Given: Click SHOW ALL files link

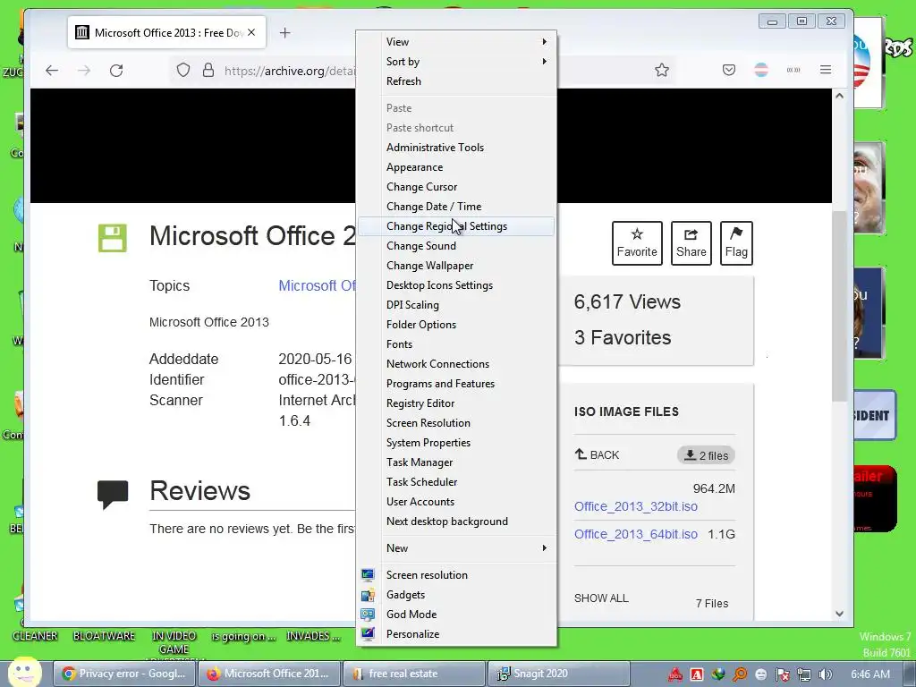Looking at the screenshot, I should [601, 598].
